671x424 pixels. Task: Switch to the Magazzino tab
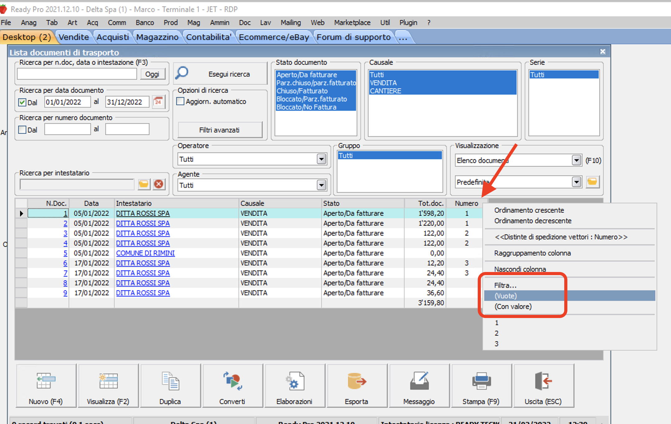pos(157,37)
